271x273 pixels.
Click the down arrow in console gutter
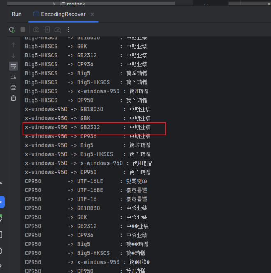click(x=14, y=56)
